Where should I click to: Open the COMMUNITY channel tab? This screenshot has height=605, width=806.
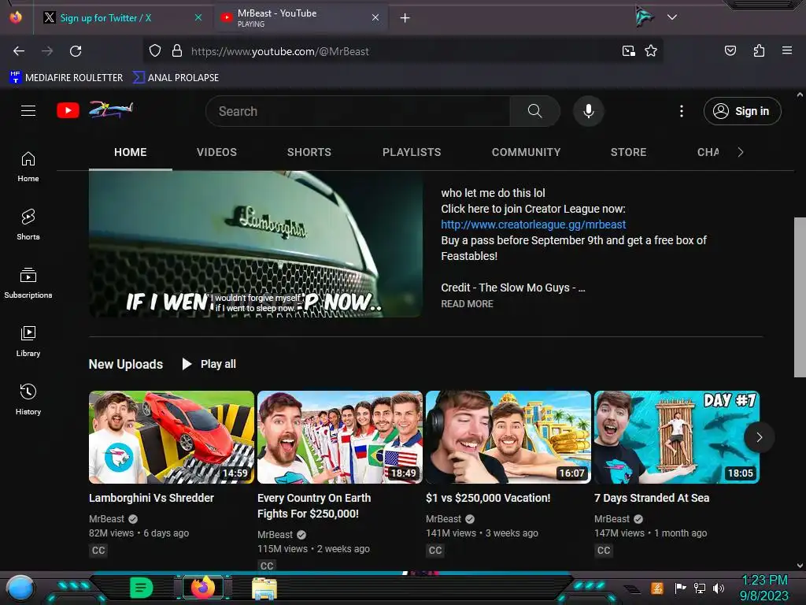pos(526,152)
